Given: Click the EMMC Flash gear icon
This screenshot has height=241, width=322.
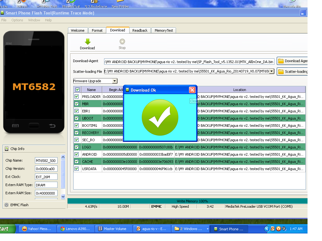Looking at the screenshot, I should pyautogui.click(x=6, y=205).
